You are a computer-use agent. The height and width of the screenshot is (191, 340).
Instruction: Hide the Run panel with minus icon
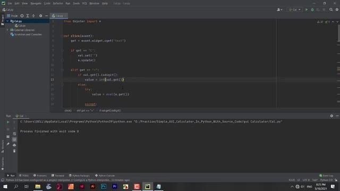tap(337, 116)
